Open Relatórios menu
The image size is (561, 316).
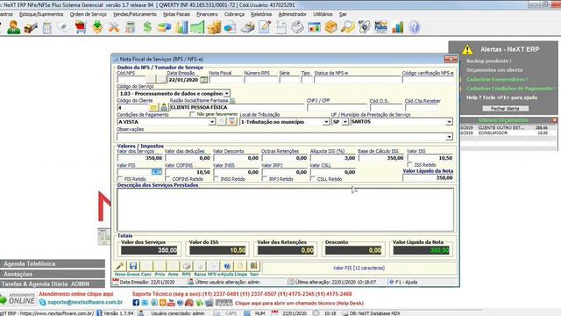point(261,14)
